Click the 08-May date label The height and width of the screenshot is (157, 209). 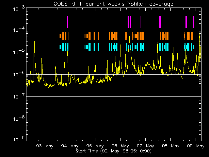170,146
